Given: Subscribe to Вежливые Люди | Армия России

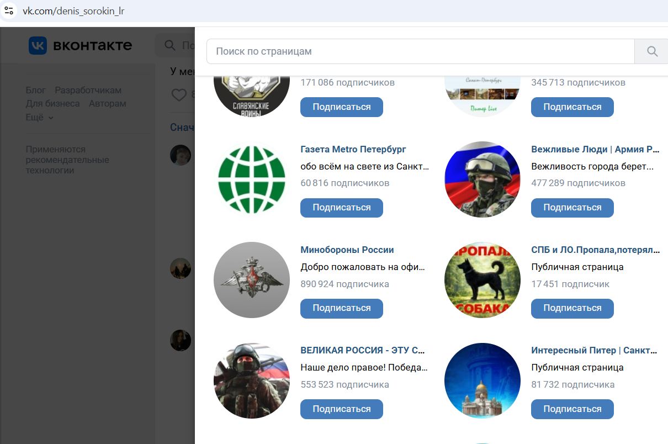Looking at the screenshot, I should 572,208.
